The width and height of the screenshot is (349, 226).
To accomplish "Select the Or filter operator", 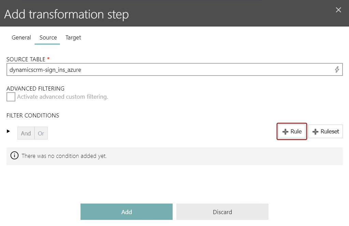I will tap(41, 133).
